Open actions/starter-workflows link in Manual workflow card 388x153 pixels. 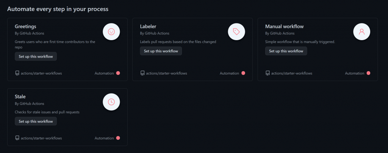pyautogui.click(x=292, y=73)
